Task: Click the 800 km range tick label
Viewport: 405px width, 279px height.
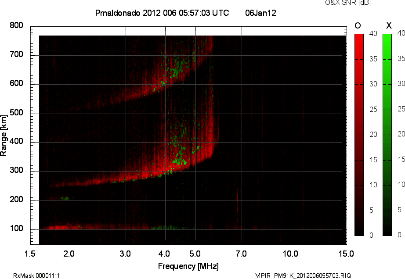Action: [x=16, y=25]
